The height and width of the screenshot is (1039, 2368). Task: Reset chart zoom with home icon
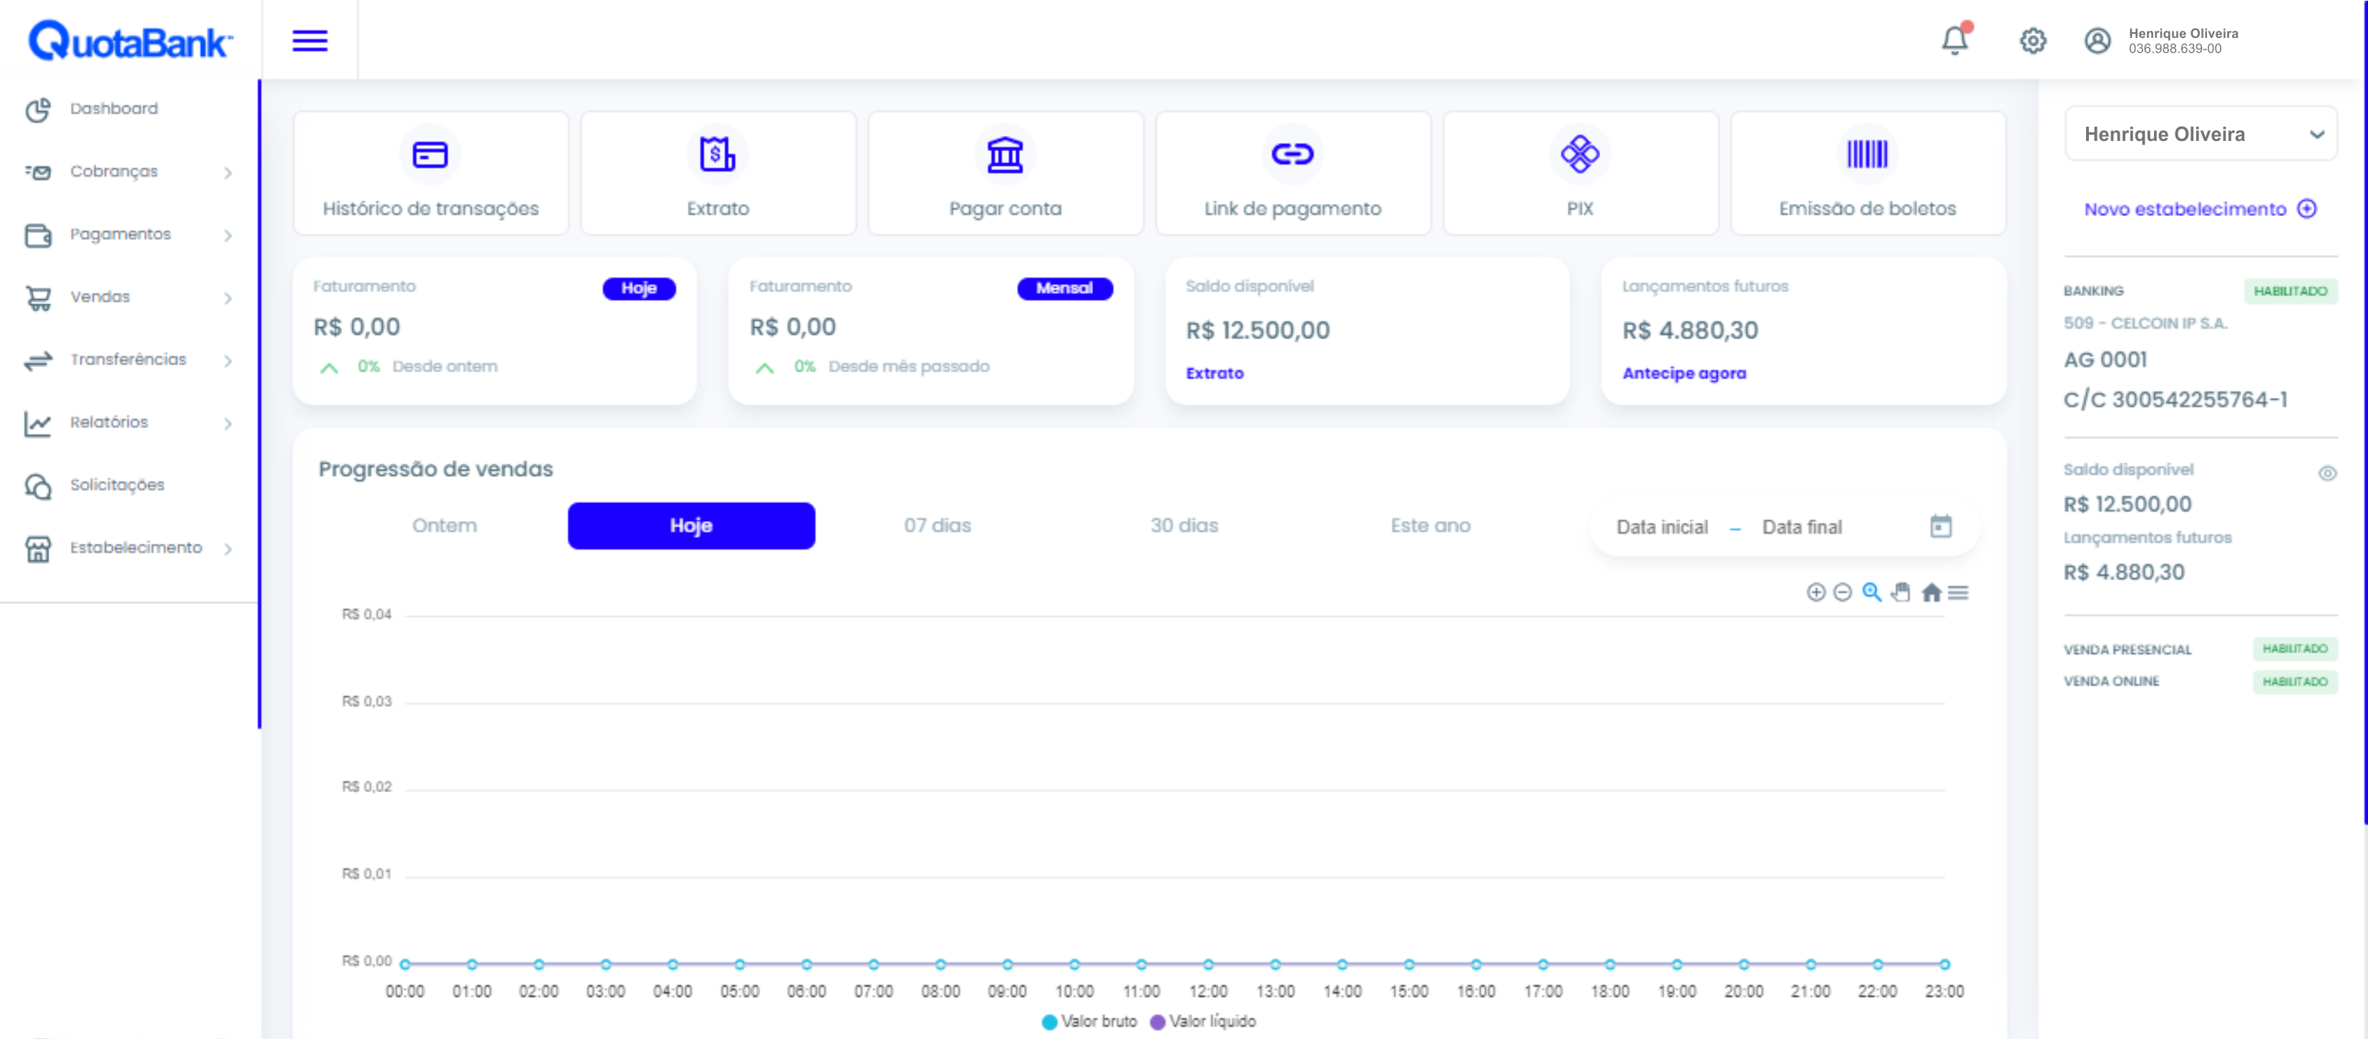(1931, 592)
